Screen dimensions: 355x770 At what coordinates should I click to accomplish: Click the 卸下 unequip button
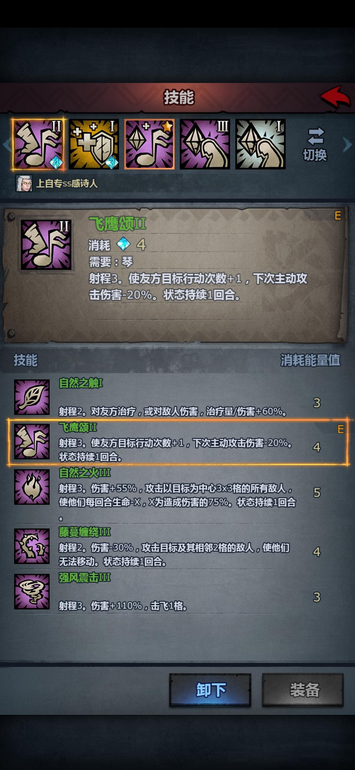pyautogui.click(x=210, y=690)
